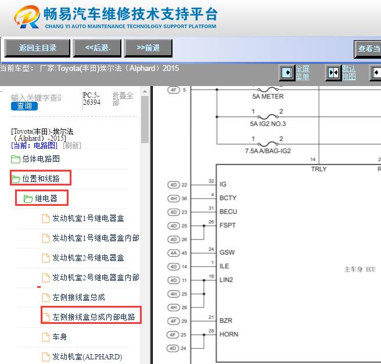
Task: Click the 4A connector at pin 45
Action: pyautogui.click(x=174, y=253)
